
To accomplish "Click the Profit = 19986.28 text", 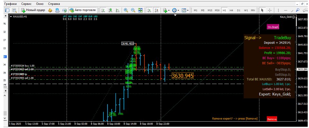I will (277, 53).
